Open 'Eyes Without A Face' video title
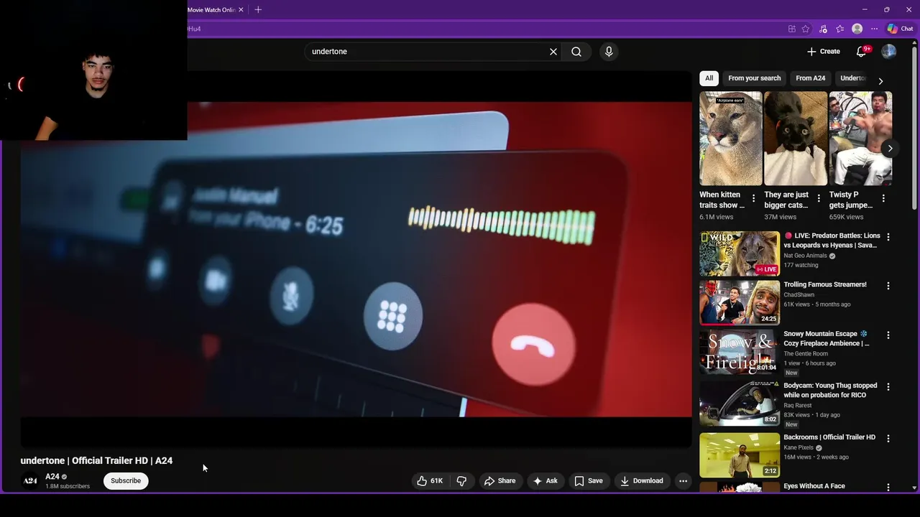The height and width of the screenshot is (517, 920). pos(814,486)
